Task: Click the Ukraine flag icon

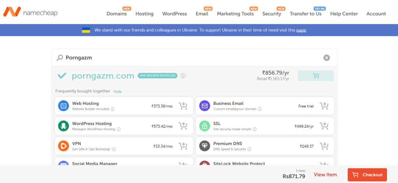Action: click(x=86, y=30)
